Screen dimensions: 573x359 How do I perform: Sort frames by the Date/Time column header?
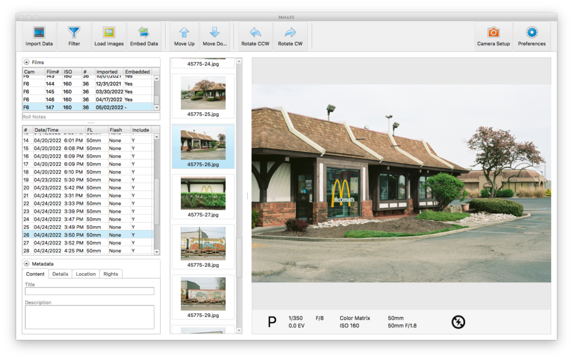(59, 130)
